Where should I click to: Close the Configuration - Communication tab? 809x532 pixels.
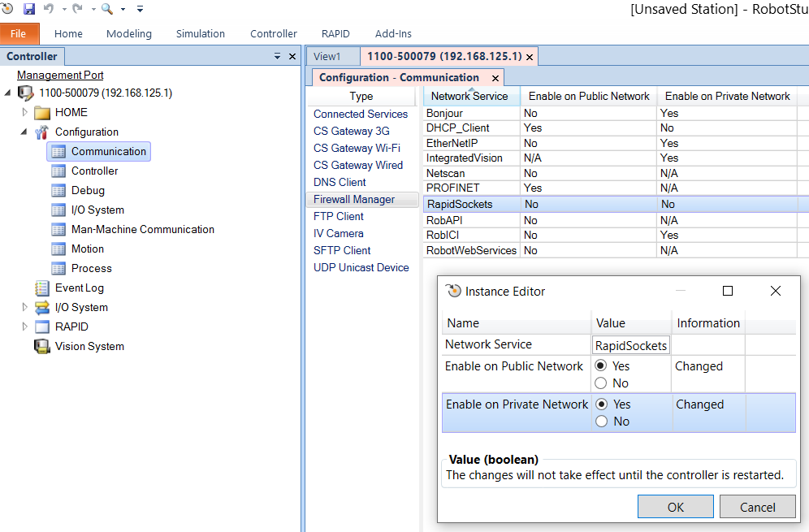pos(495,78)
